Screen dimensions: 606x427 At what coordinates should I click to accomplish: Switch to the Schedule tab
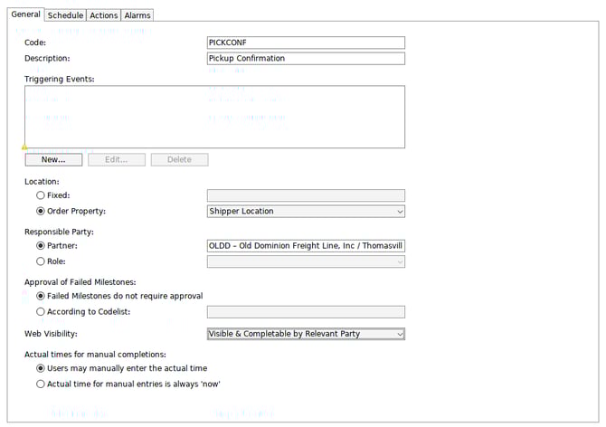(x=65, y=15)
